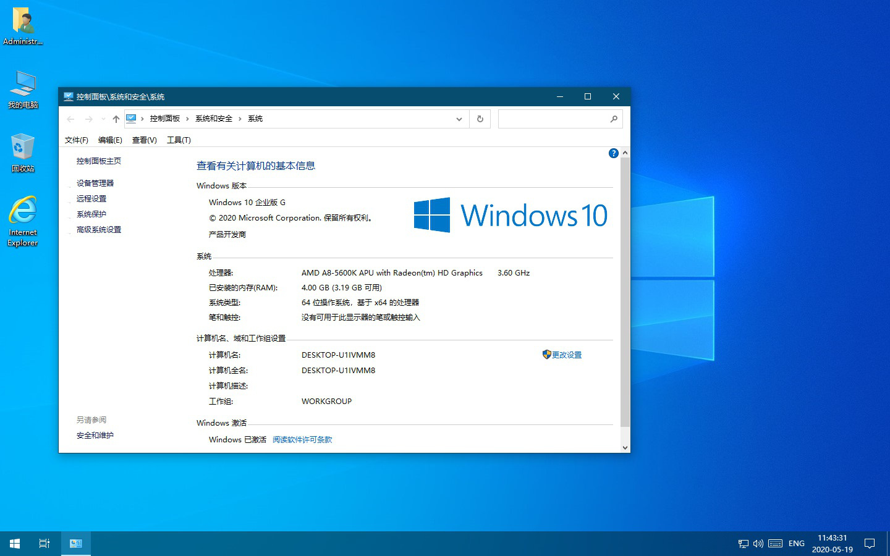Screen dimensions: 890x556
Task: Open the 文件(F) menu
Action: [76, 140]
